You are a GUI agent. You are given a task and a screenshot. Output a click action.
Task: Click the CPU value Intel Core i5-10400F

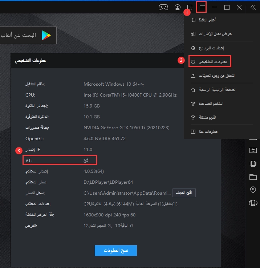130,95
